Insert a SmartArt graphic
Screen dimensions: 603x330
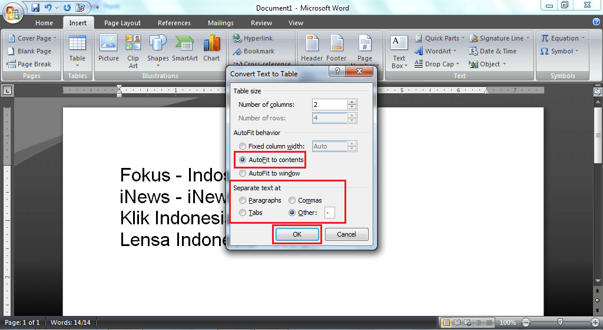184,48
